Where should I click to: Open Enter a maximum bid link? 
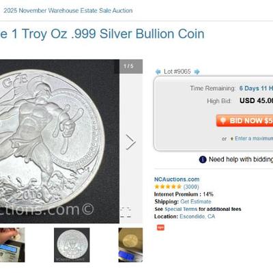[x=254, y=139]
